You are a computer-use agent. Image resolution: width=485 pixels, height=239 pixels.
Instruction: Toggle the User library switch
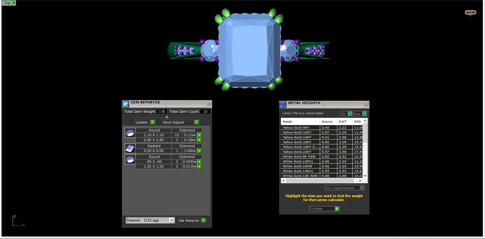364,114
